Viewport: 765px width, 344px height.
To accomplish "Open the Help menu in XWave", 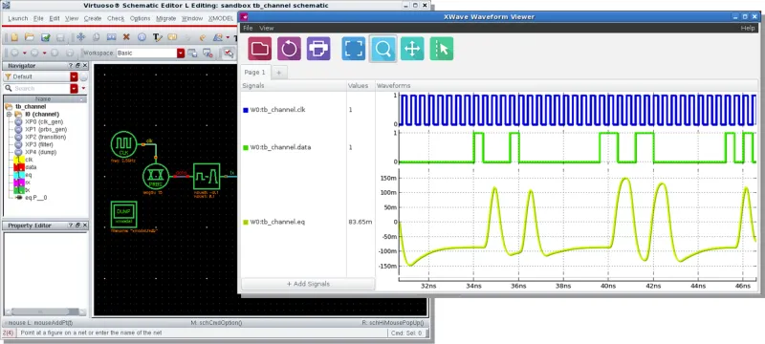I will (x=748, y=29).
